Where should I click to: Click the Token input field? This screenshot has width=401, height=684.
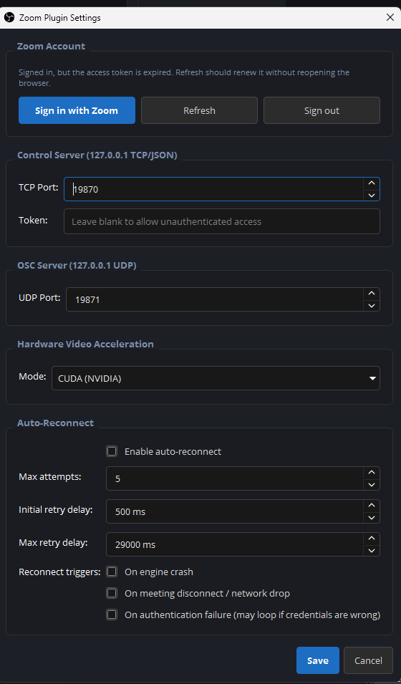coord(222,221)
